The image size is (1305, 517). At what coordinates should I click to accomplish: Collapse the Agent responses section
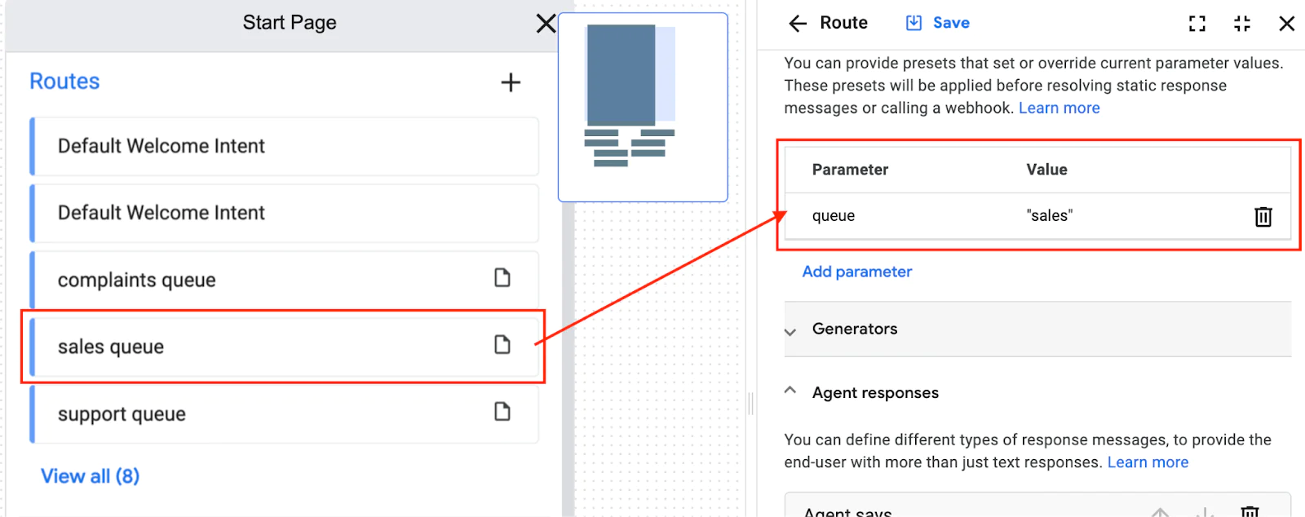[x=790, y=391]
